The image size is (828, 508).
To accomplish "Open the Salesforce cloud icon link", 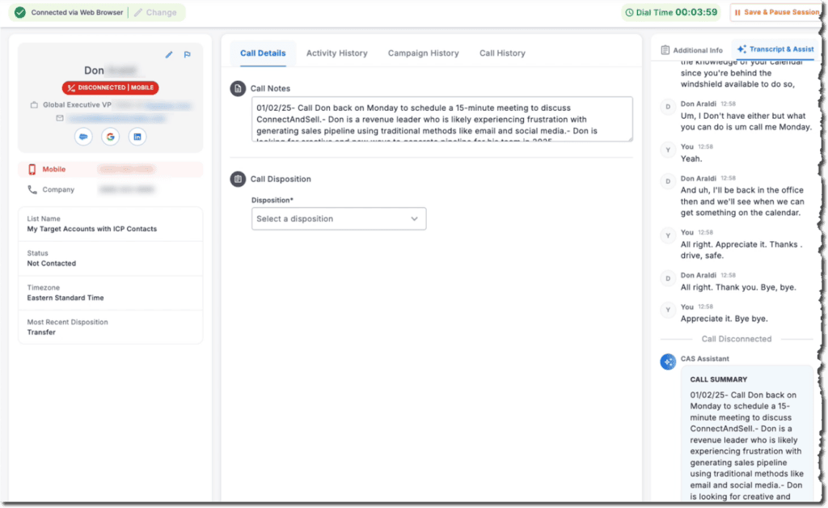I will [83, 137].
